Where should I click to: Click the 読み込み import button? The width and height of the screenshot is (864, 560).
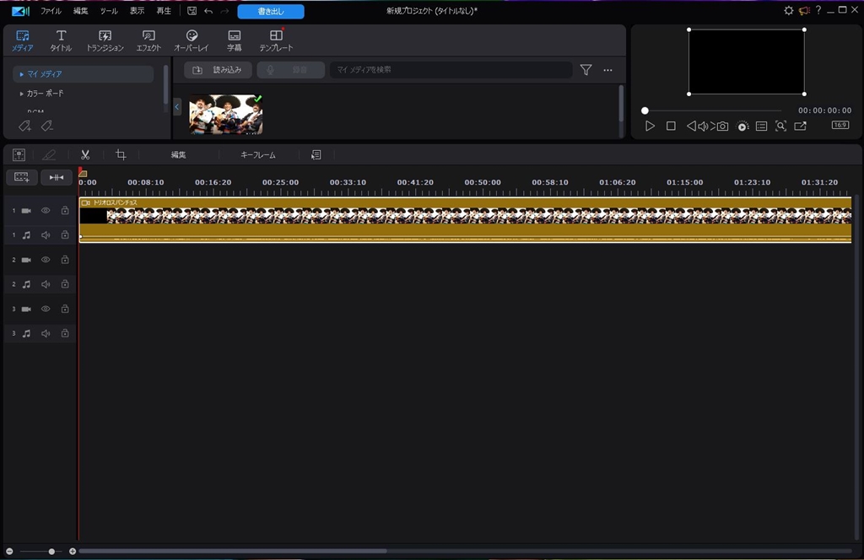pyautogui.click(x=218, y=70)
